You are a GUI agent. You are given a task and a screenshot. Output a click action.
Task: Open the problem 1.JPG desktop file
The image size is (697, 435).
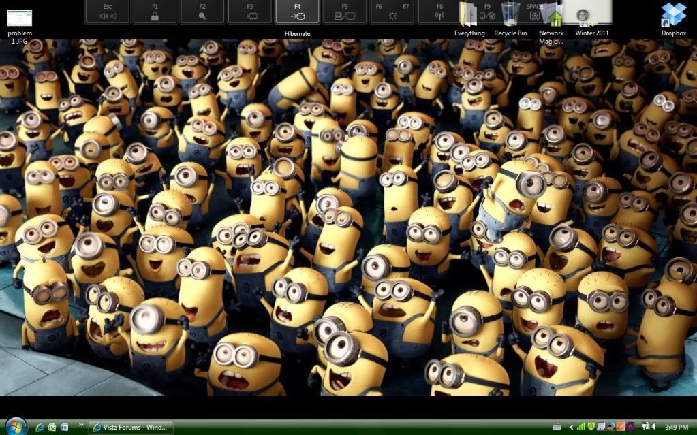coord(20,27)
